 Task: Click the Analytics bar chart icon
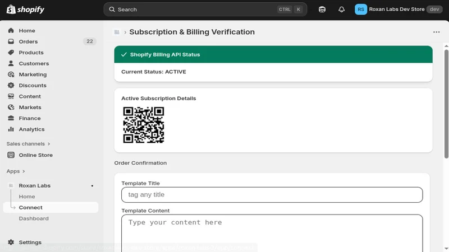pyautogui.click(x=11, y=129)
